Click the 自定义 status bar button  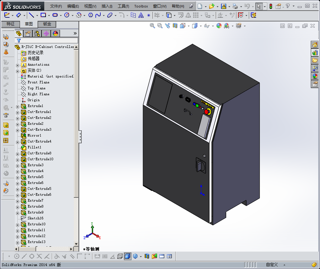coord(272,265)
